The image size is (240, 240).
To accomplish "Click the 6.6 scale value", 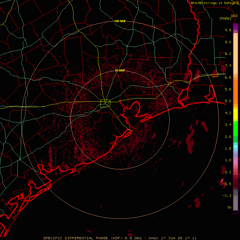I will pyautogui.click(x=228, y=77).
